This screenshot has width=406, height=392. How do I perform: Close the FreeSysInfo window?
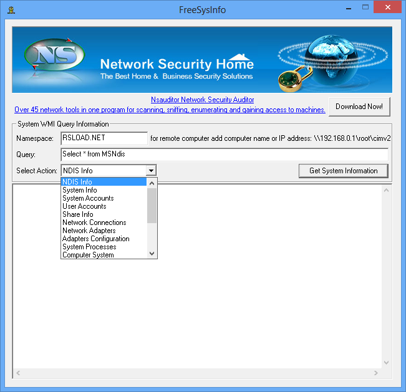point(388,7)
